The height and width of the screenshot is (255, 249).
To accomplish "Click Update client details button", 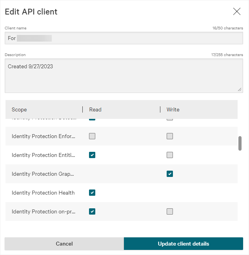I will tap(184, 244).
